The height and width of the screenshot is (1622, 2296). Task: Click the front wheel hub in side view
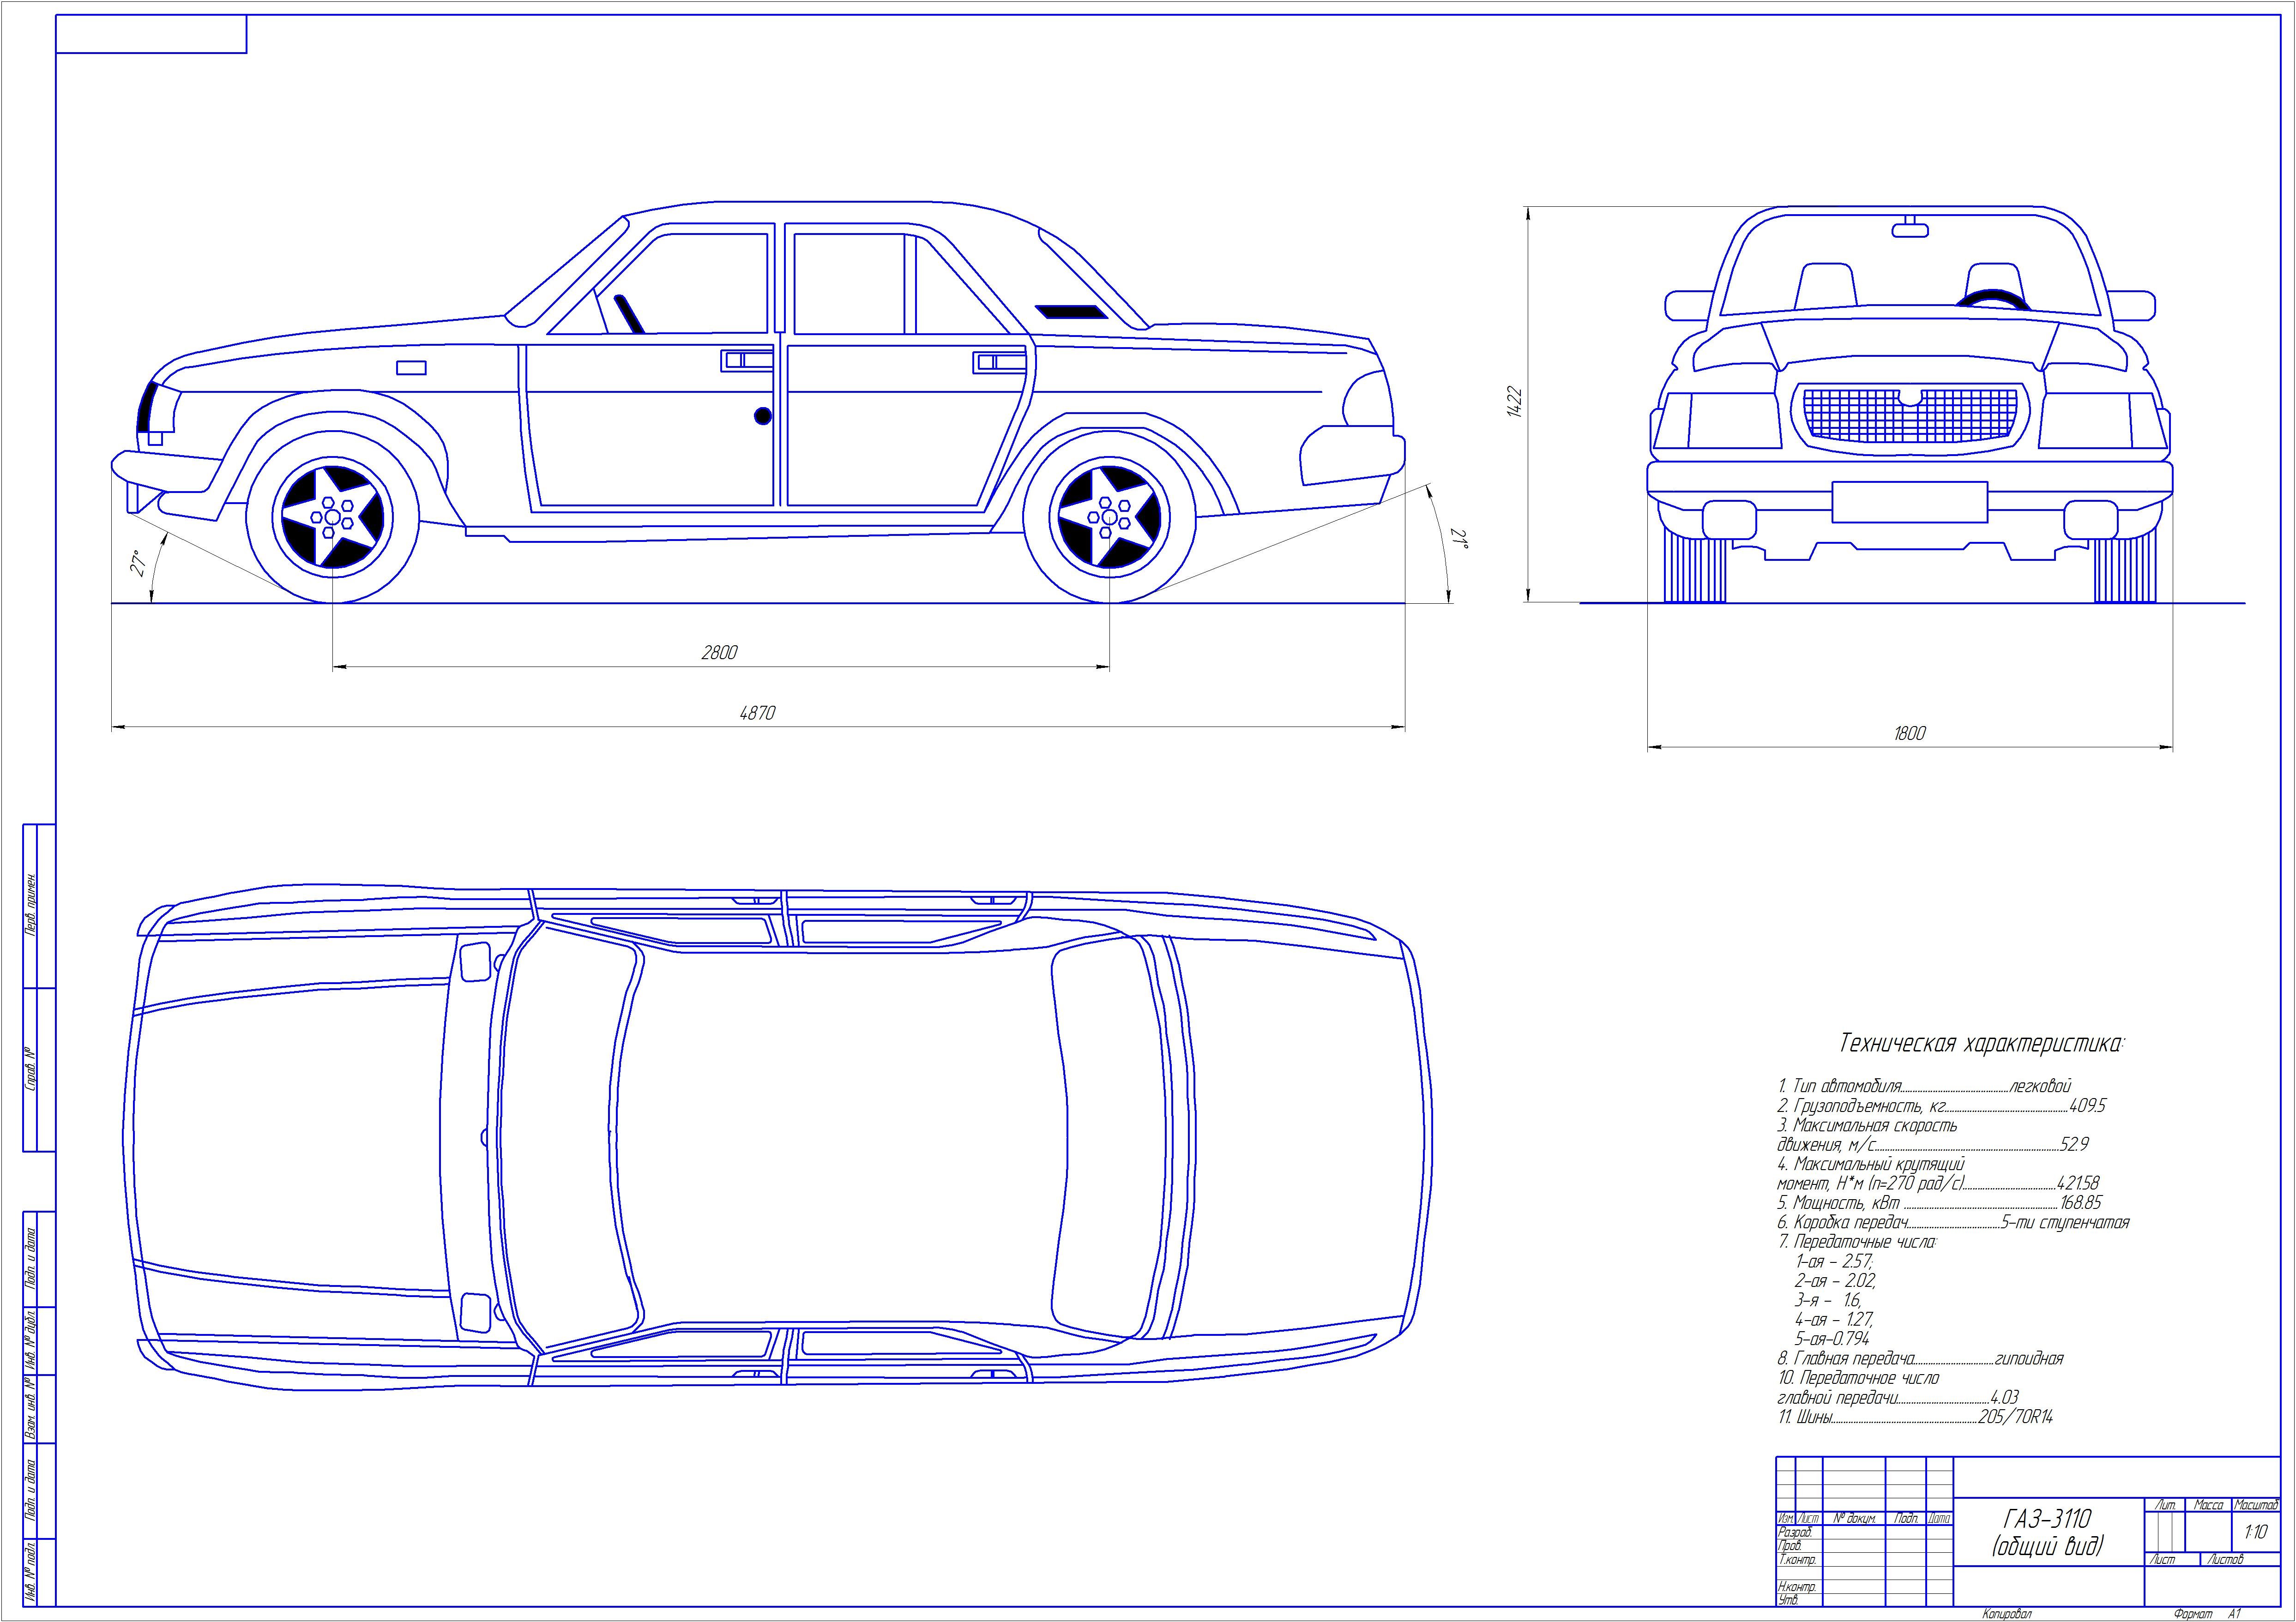332,518
